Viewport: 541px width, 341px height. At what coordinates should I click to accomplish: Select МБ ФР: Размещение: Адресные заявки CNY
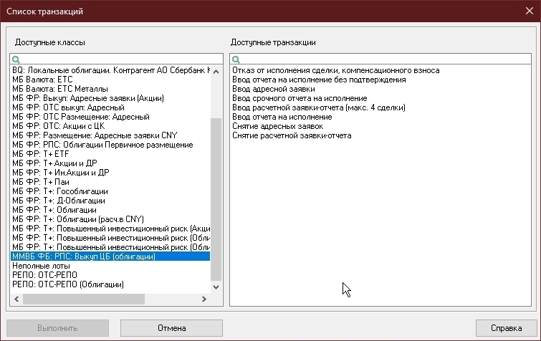110,135
